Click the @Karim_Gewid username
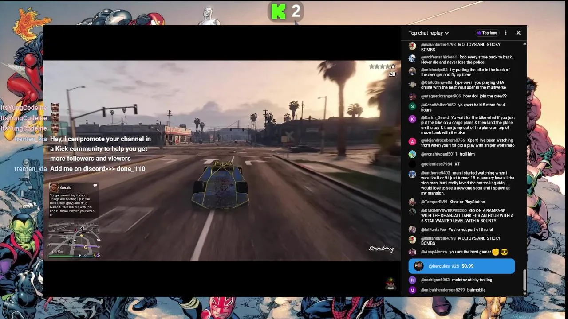This screenshot has height=319, width=568. (435, 118)
